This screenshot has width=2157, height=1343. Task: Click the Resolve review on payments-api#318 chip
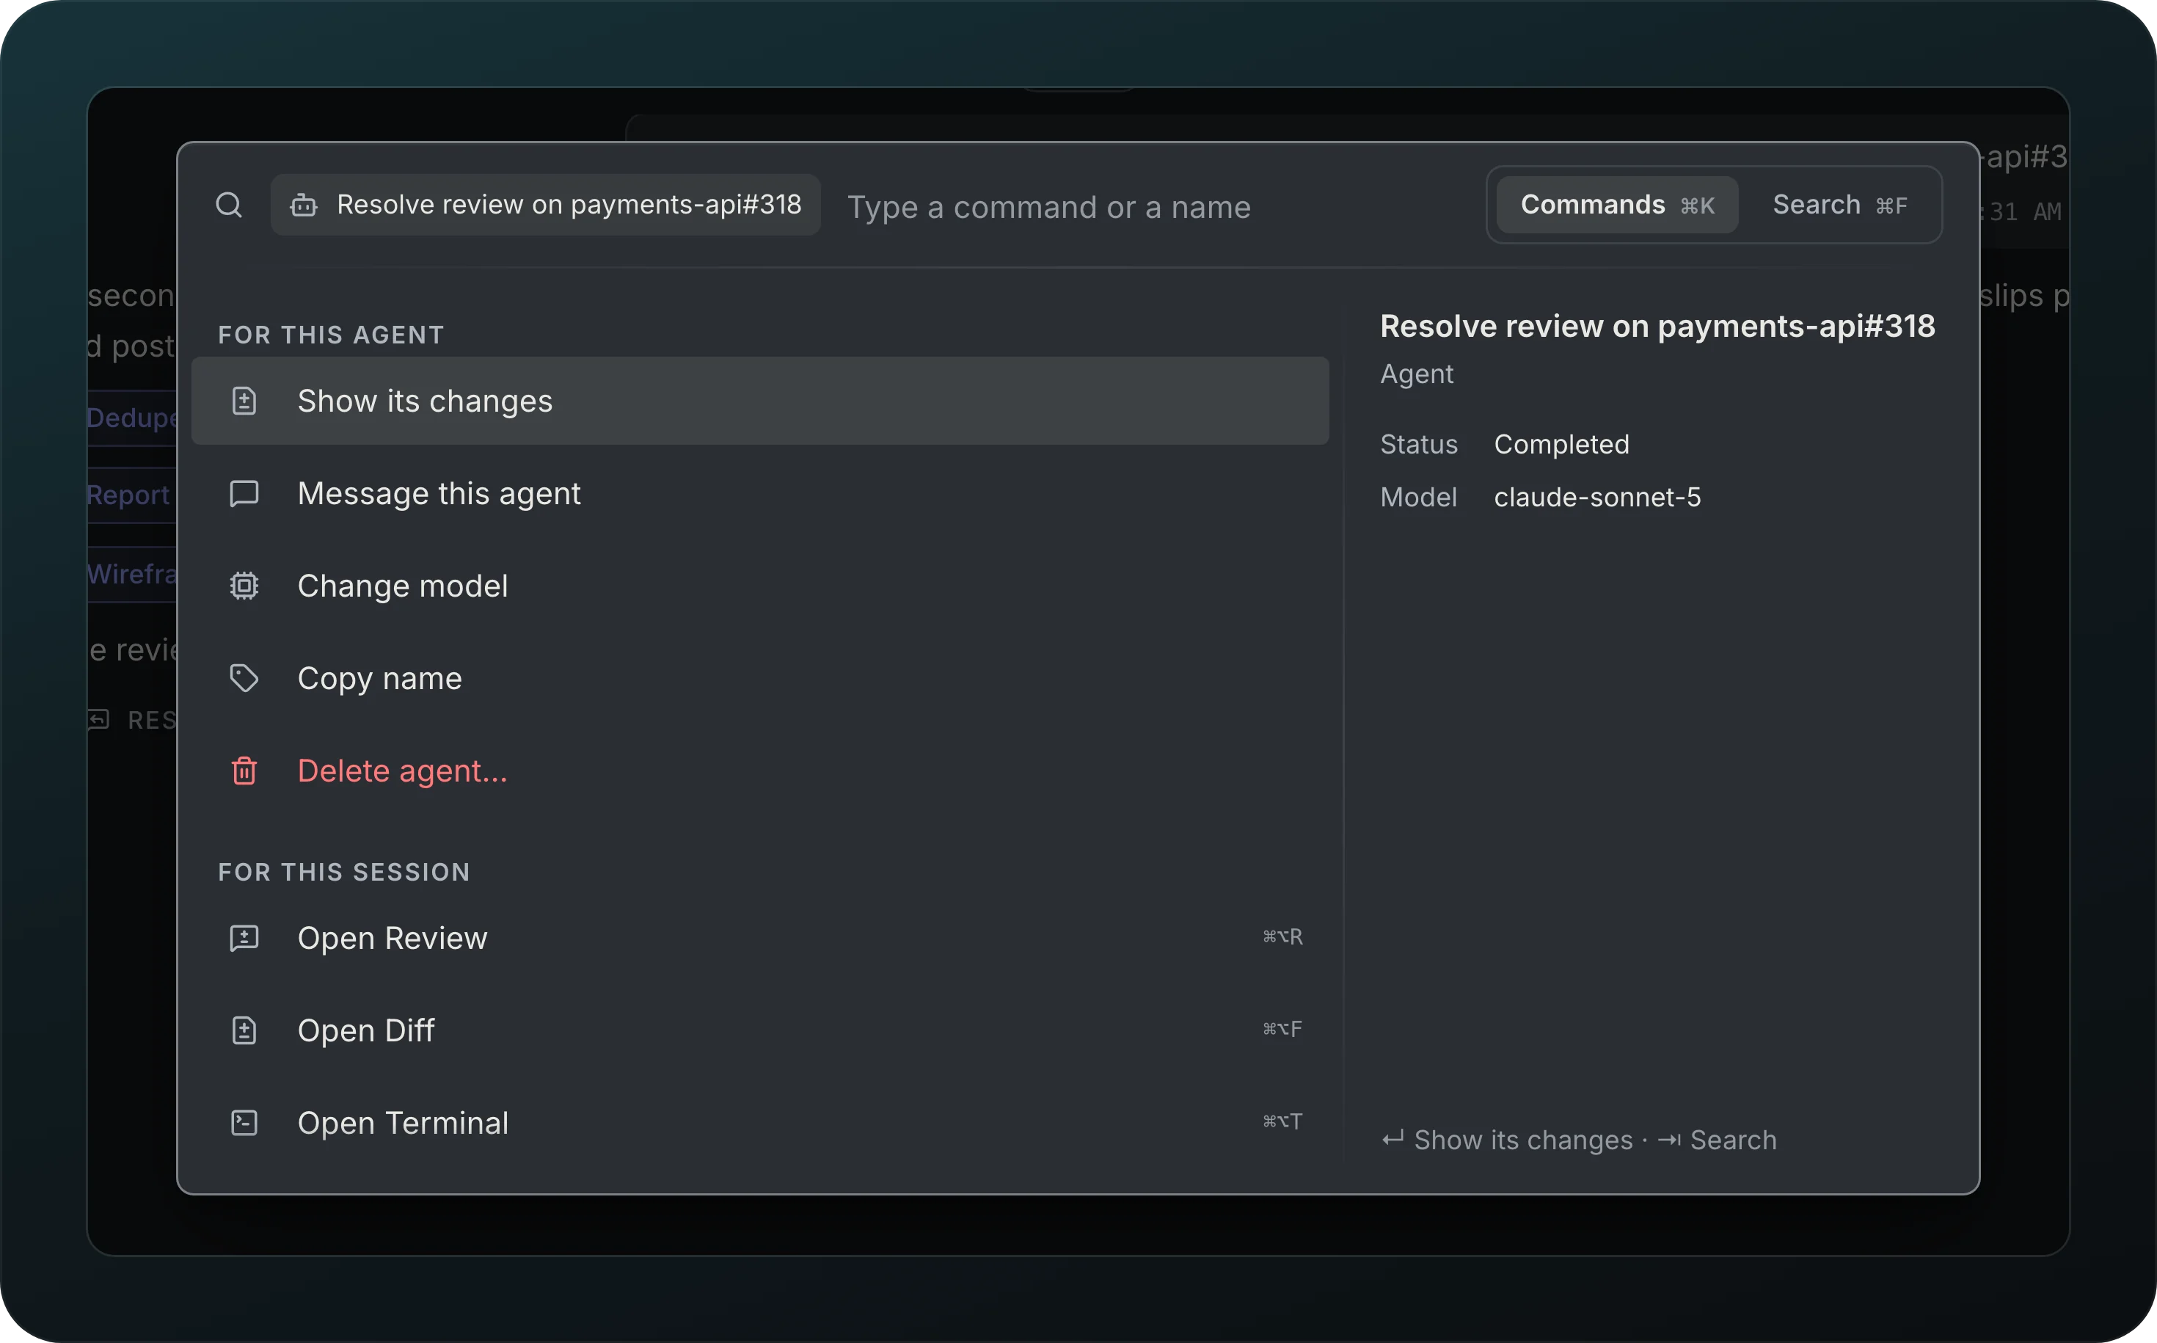point(545,205)
